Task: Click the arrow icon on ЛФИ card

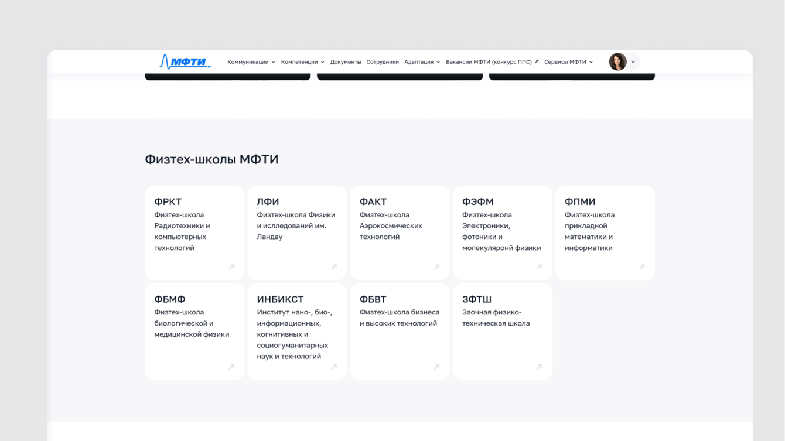Action: tap(334, 267)
